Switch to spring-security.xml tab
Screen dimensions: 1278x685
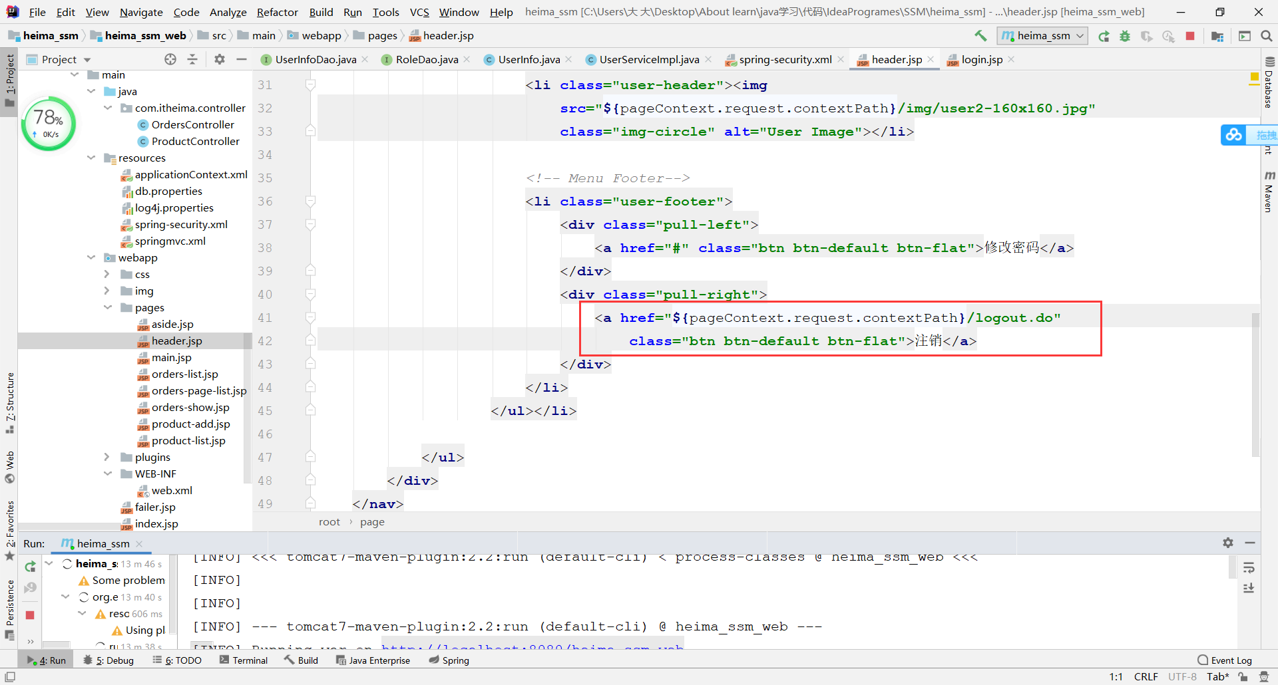click(x=785, y=59)
